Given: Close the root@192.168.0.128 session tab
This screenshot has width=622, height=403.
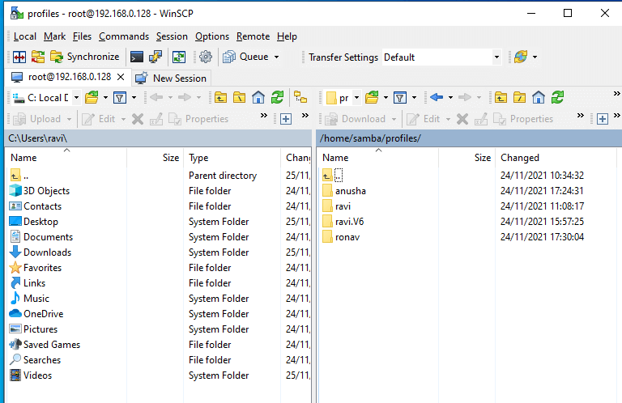Looking at the screenshot, I should pyautogui.click(x=121, y=77).
